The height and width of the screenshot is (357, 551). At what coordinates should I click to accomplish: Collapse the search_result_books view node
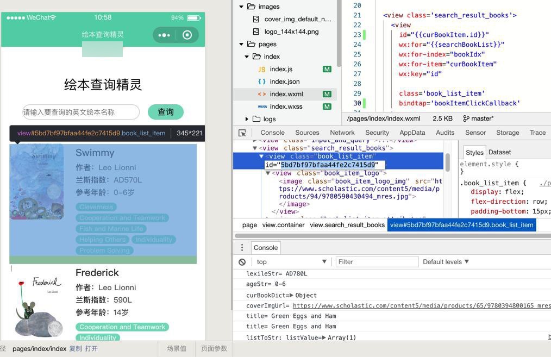255,148
